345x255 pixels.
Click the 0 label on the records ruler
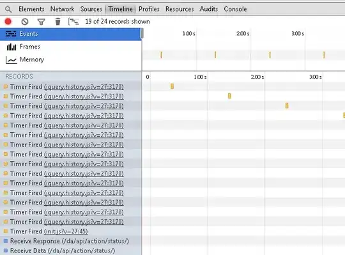[x=148, y=77]
